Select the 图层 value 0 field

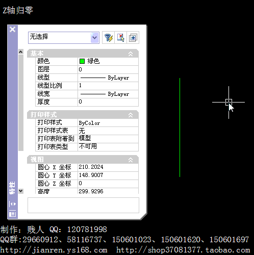click(108, 69)
